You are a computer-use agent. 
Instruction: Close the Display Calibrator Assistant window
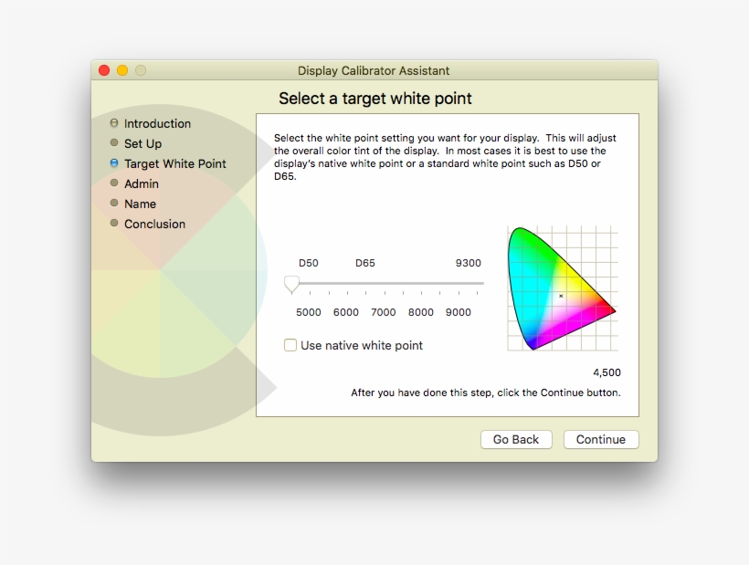click(104, 70)
